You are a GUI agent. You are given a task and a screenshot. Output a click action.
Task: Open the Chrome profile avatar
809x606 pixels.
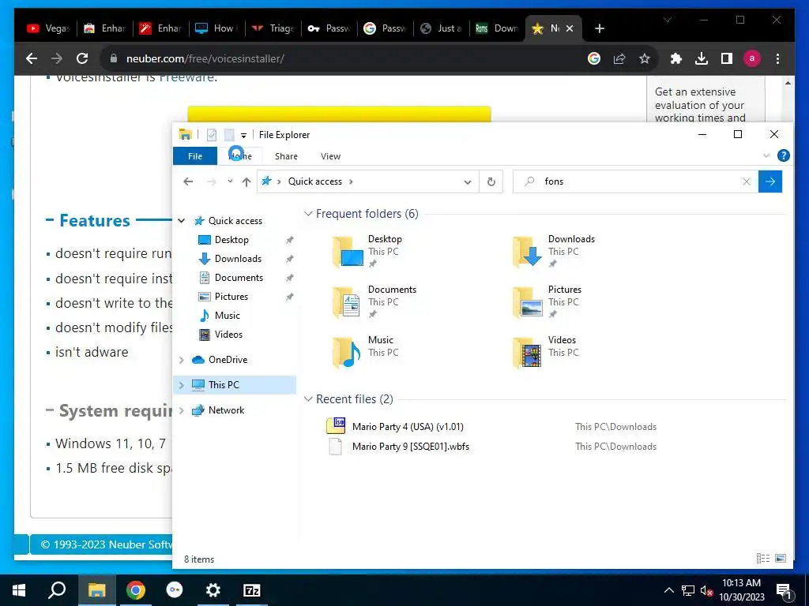(x=752, y=58)
